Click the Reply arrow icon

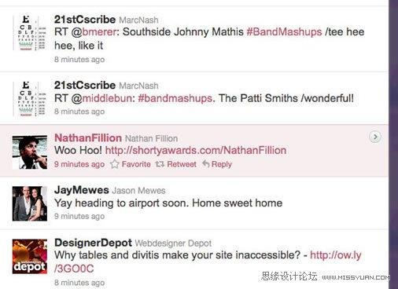tap(206, 164)
